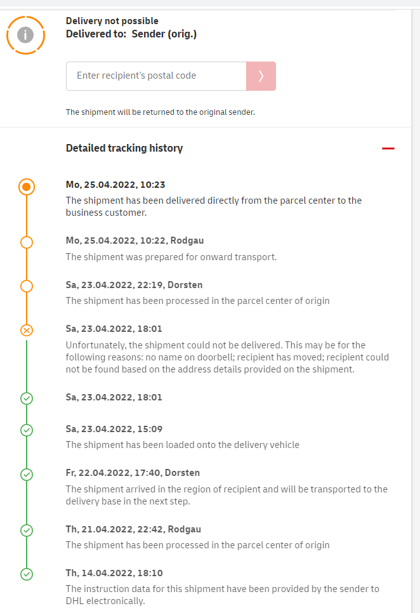420x613 pixels.
Task: Collapse the detailed tracking history section
Action: tap(388, 148)
